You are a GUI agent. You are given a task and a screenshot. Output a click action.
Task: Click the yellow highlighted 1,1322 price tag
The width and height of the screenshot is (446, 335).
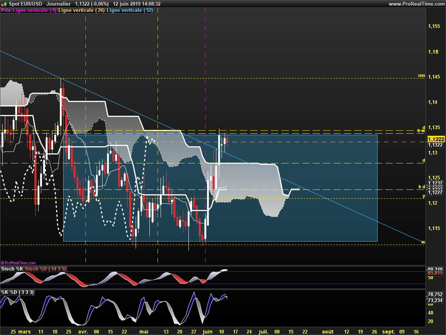click(436, 139)
